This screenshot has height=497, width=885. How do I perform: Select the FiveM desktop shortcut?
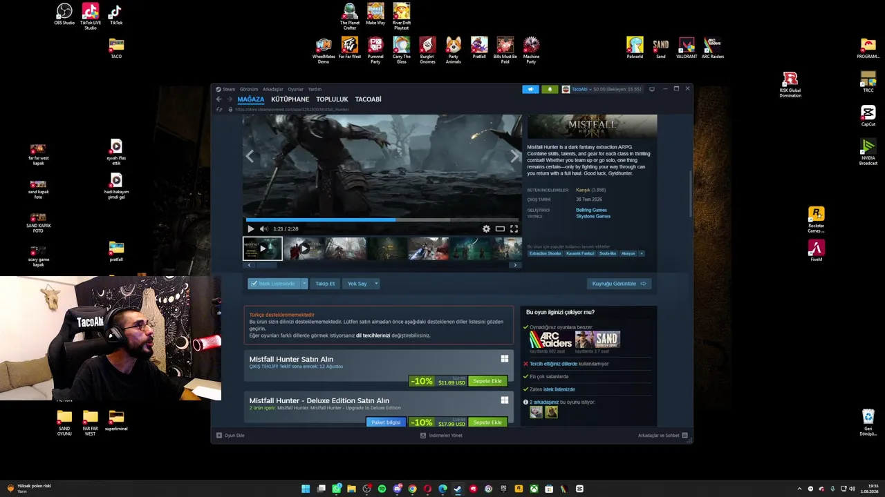click(x=817, y=251)
